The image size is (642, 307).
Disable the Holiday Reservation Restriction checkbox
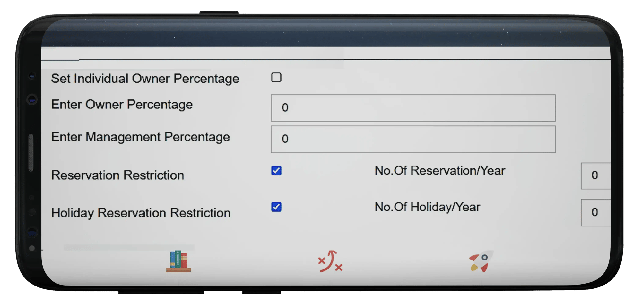[276, 207]
